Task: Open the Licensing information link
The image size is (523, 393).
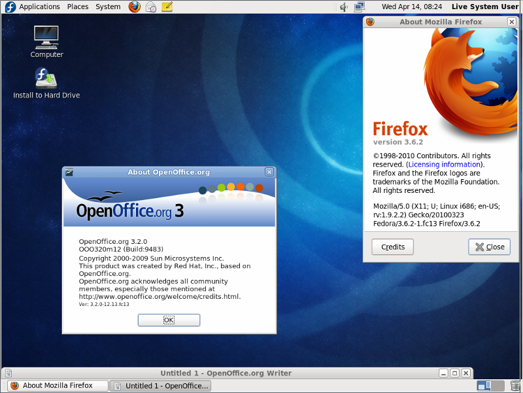Action: pos(445,165)
